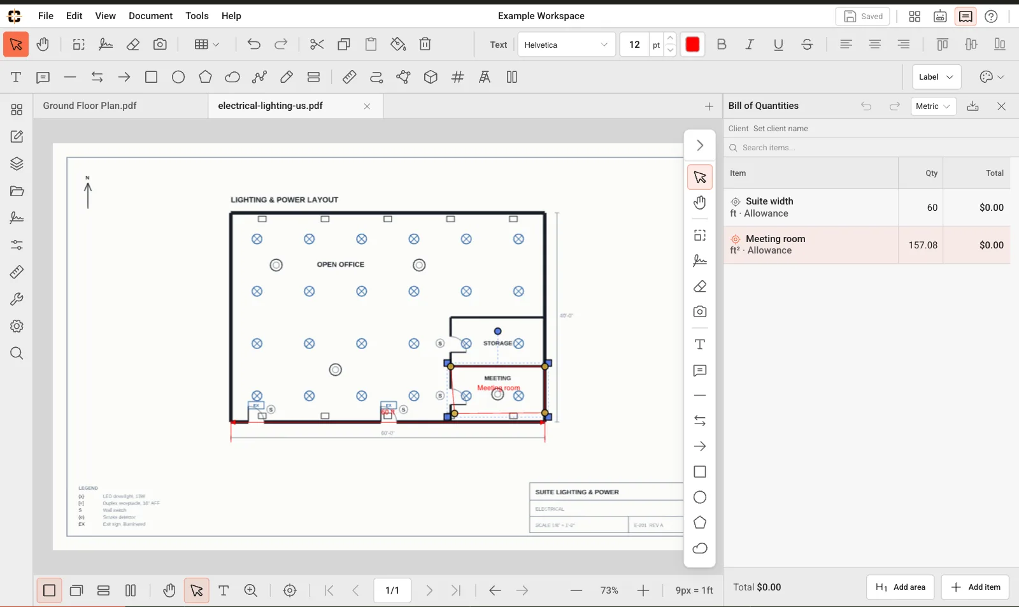This screenshot has height=607, width=1019.
Task: Expand the table tool dropdown arrow
Action: 216,45
